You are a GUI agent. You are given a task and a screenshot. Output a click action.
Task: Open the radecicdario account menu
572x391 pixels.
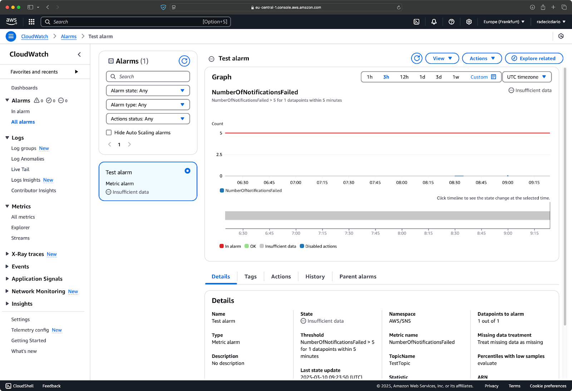tap(551, 22)
